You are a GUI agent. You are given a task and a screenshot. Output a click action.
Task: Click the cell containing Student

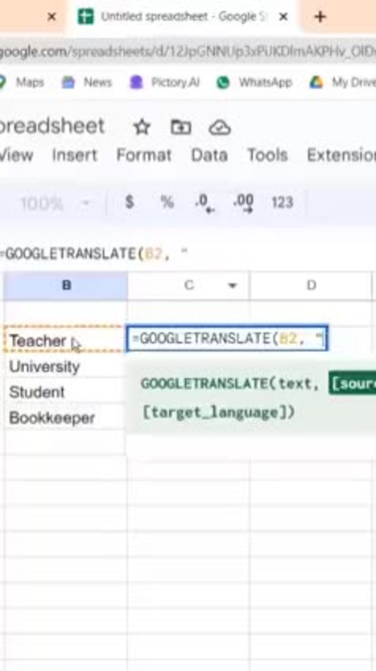coord(65,392)
